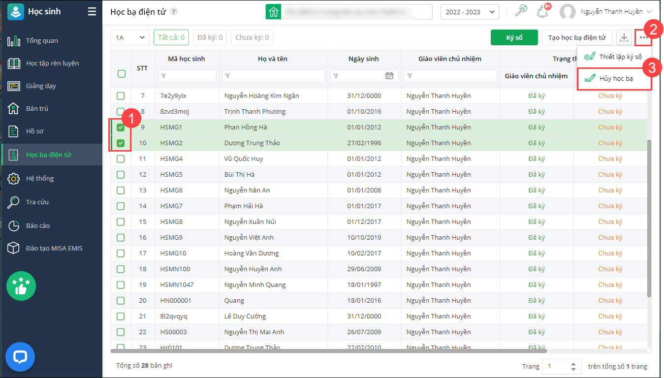Viewport: 664px width, 378px height.
Task: Click the thumbs-up rating badge
Action: [21, 286]
